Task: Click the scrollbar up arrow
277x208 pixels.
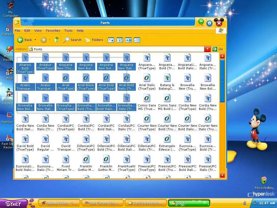Action: 222,56
